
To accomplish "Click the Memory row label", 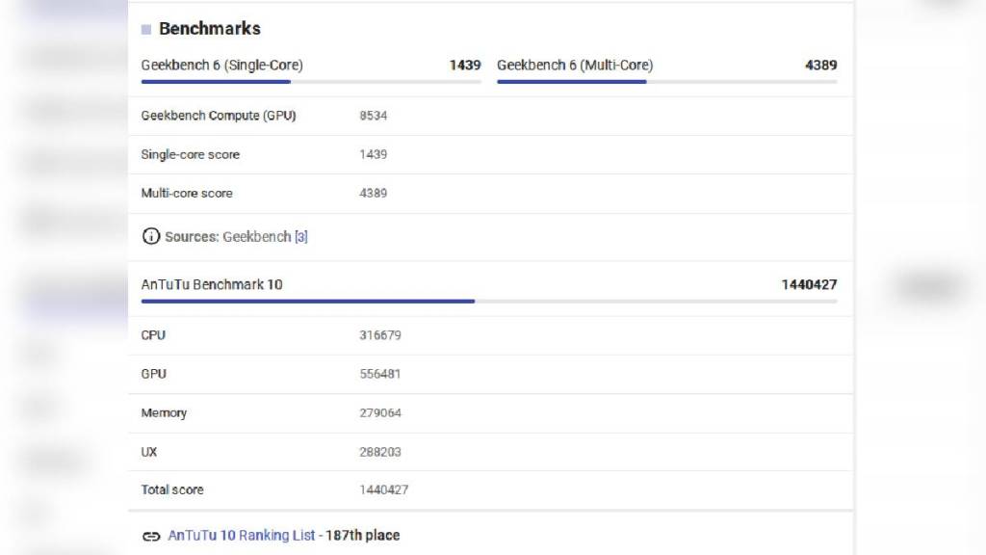I will 164,412.
